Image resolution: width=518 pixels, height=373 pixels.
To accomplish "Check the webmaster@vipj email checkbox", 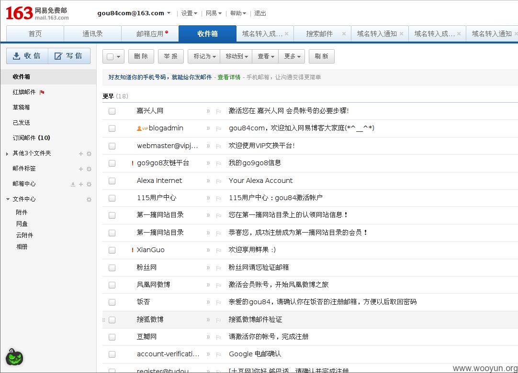I will click(x=112, y=146).
